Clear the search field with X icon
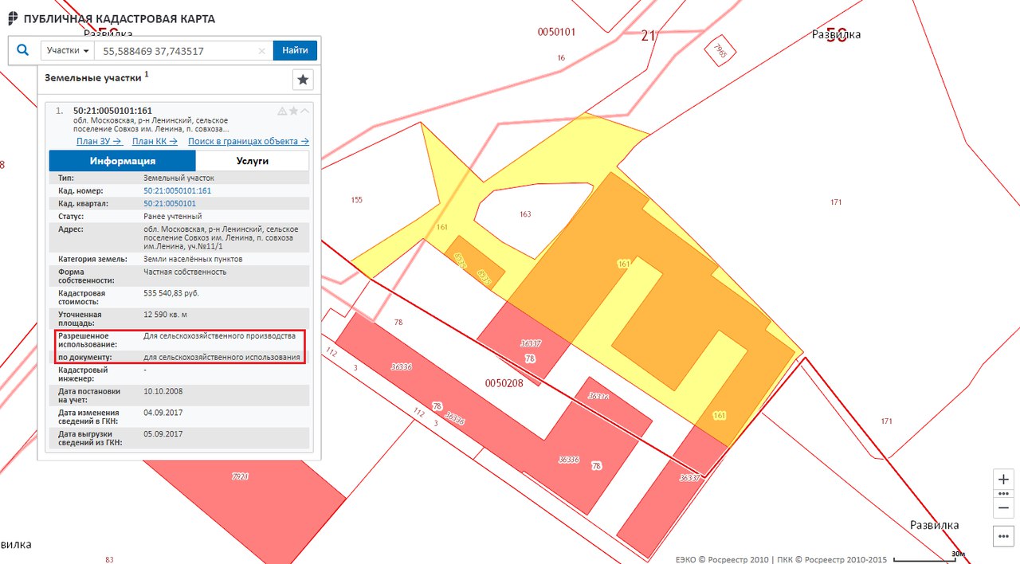The image size is (1020, 564). (x=262, y=51)
